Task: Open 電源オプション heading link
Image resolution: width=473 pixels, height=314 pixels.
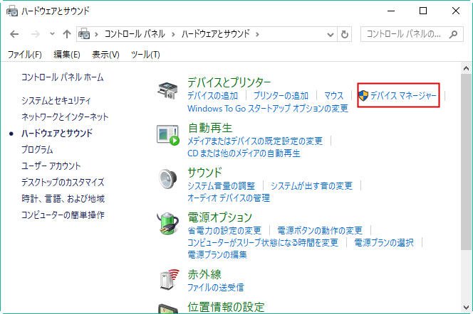Action: point(219,217)
